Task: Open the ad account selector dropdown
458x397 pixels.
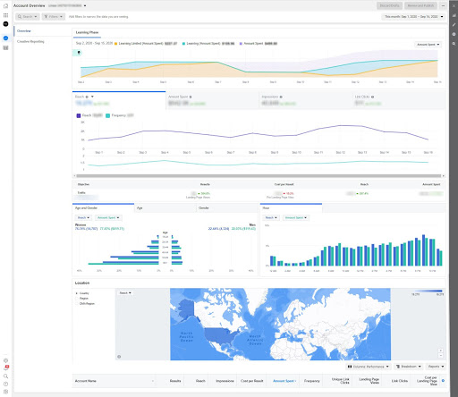Action: coord(68,5)
